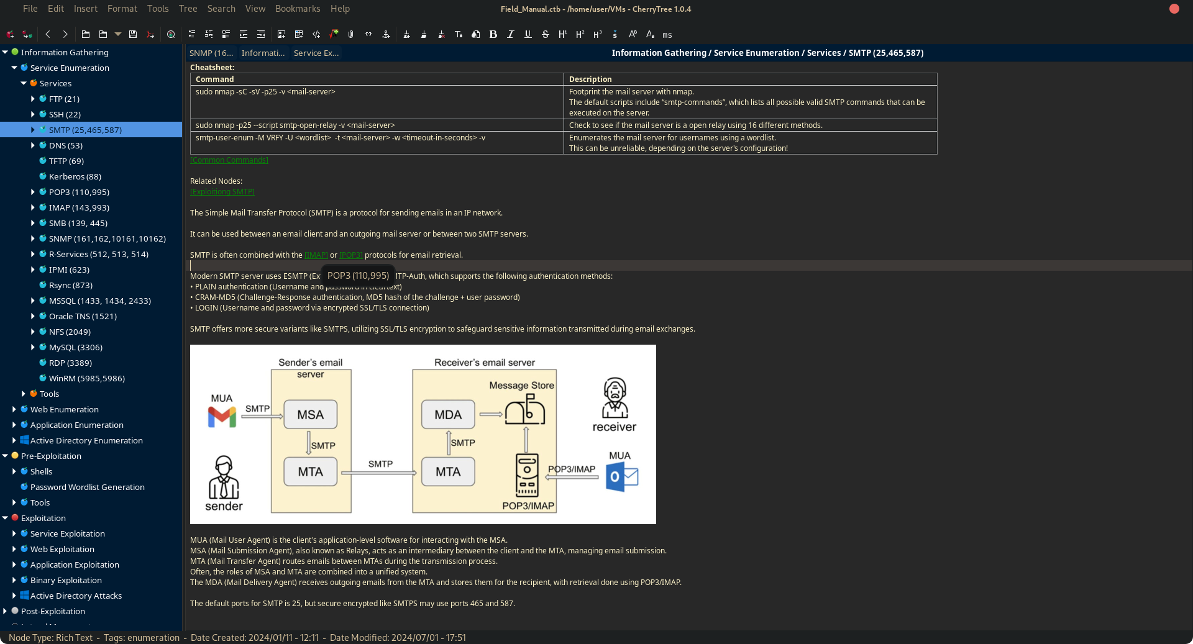Viewport: 1193px width, 644px height.
Task: Click the [IMAP] link in the text
Action: click(x=316, y=255)
